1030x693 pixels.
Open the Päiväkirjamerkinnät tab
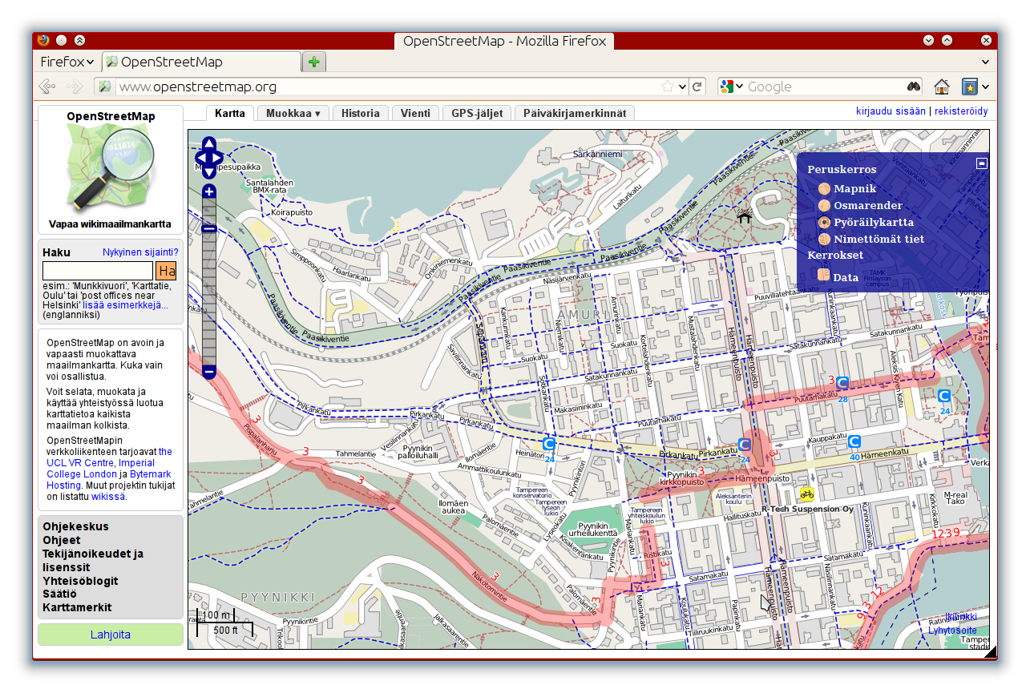click(x=575, y=113)
